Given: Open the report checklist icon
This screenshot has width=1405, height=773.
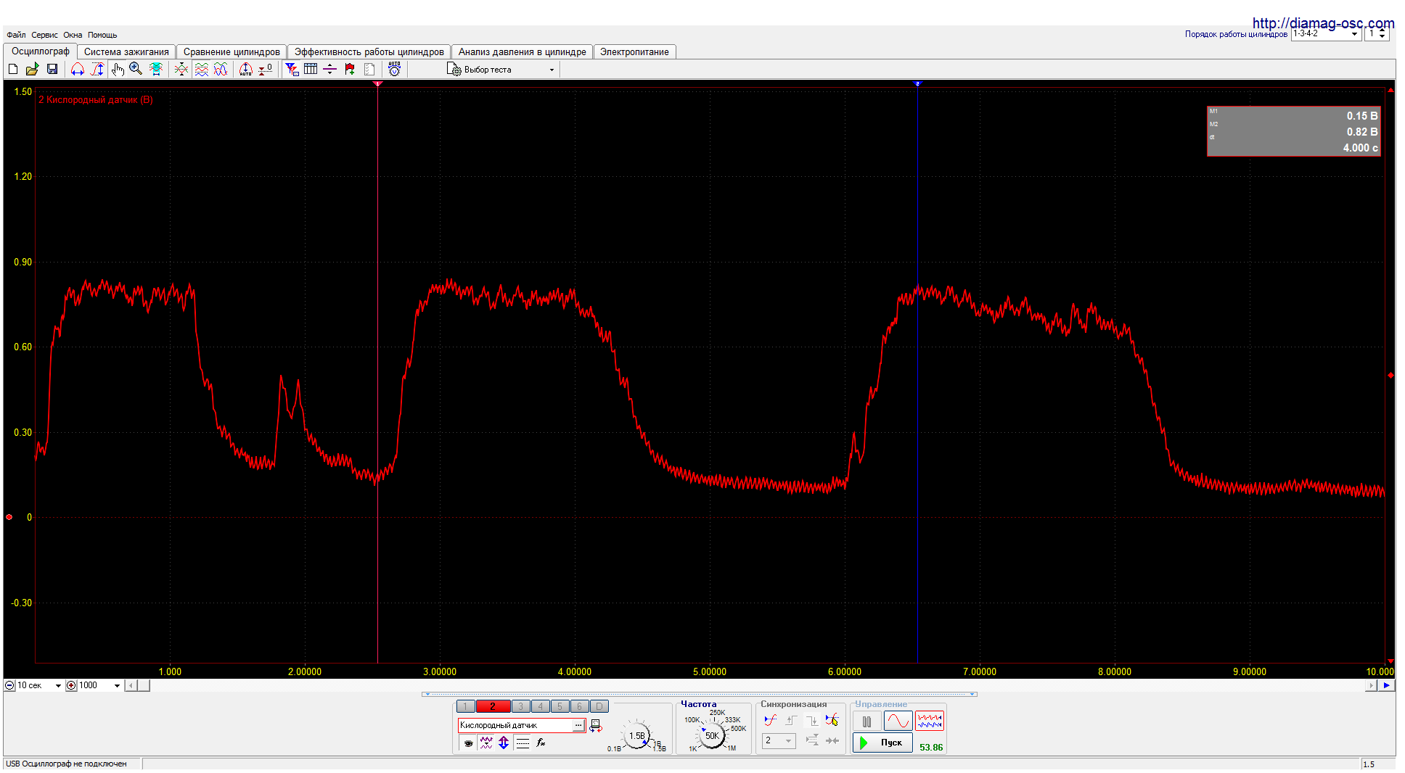Looking at the screenshot, I should point(369,69).
